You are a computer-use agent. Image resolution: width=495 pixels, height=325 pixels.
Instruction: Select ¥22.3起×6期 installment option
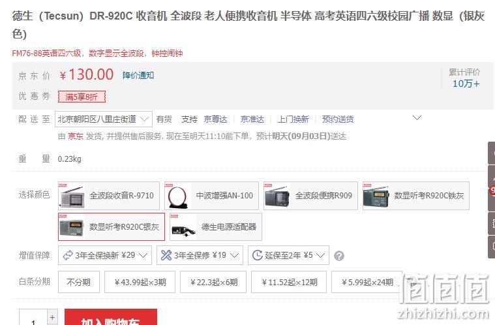pyautogui.click(x=213, y=282)
